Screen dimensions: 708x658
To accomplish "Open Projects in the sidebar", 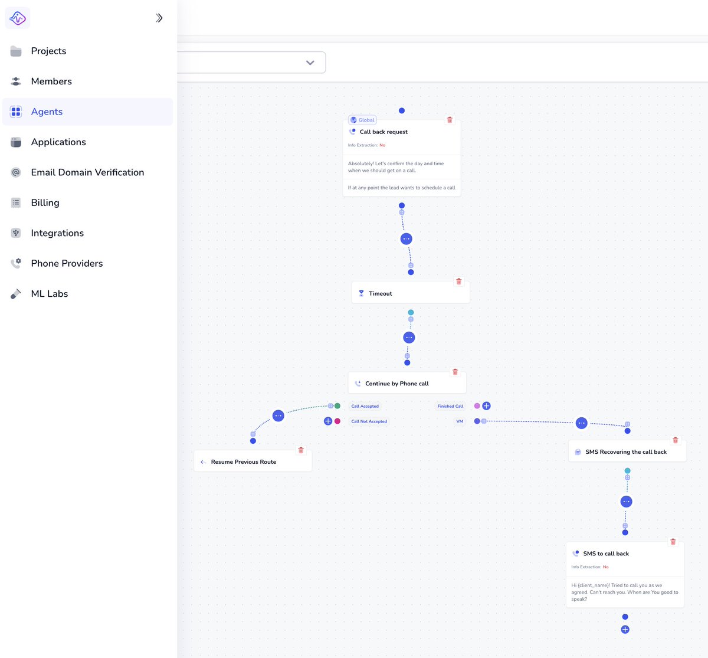I will (x=87, y=51).
